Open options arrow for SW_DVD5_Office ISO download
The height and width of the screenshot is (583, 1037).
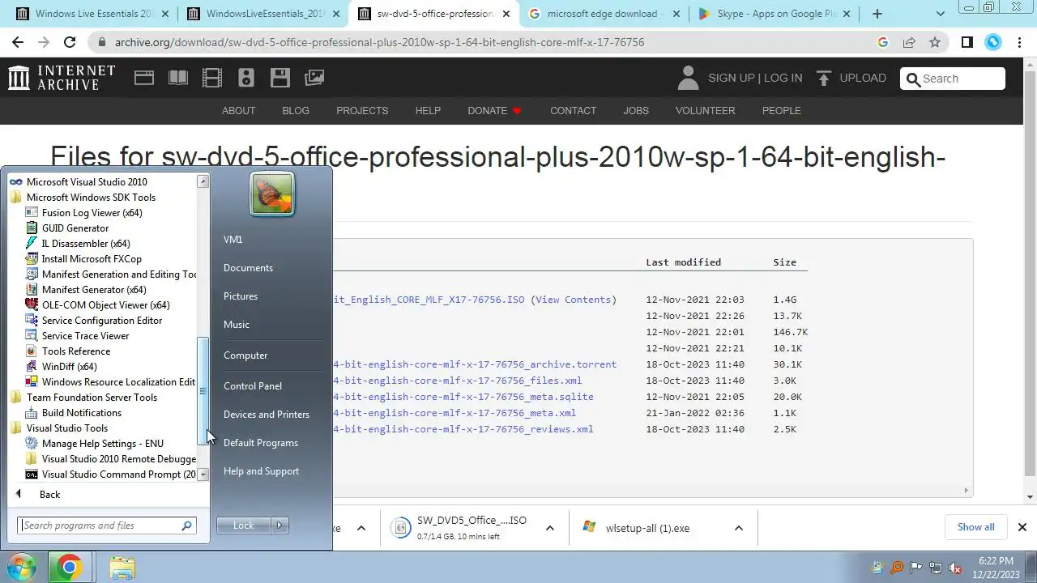550,528
